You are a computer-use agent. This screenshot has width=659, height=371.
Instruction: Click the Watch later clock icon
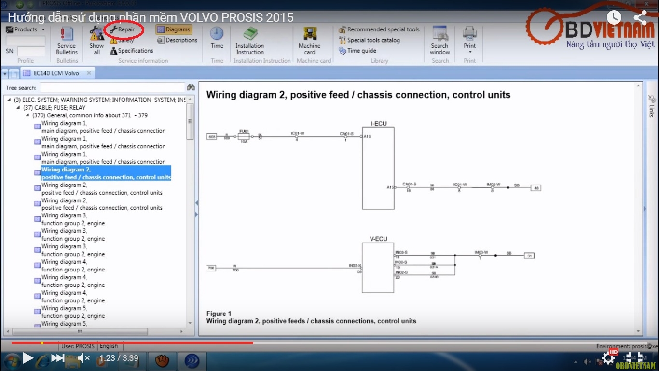point(614,17)
